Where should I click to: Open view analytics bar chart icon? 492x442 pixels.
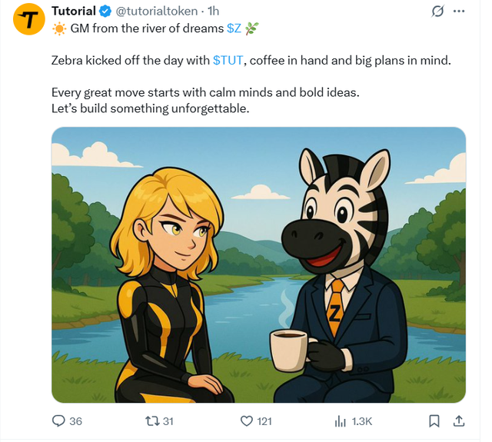(x=340, y=421)
